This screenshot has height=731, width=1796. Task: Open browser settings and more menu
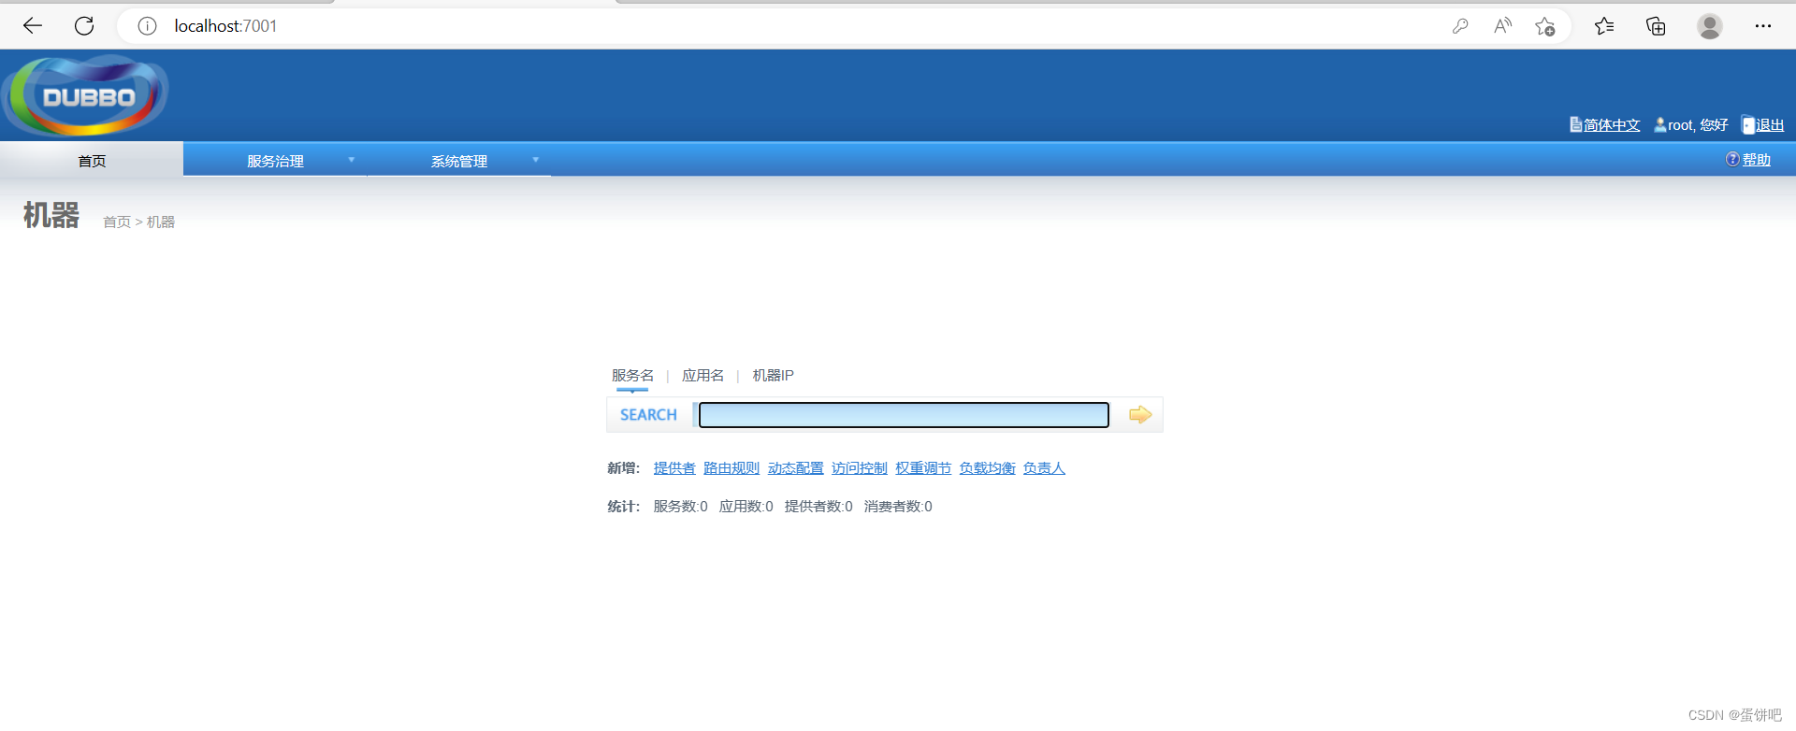[1763, 26]
